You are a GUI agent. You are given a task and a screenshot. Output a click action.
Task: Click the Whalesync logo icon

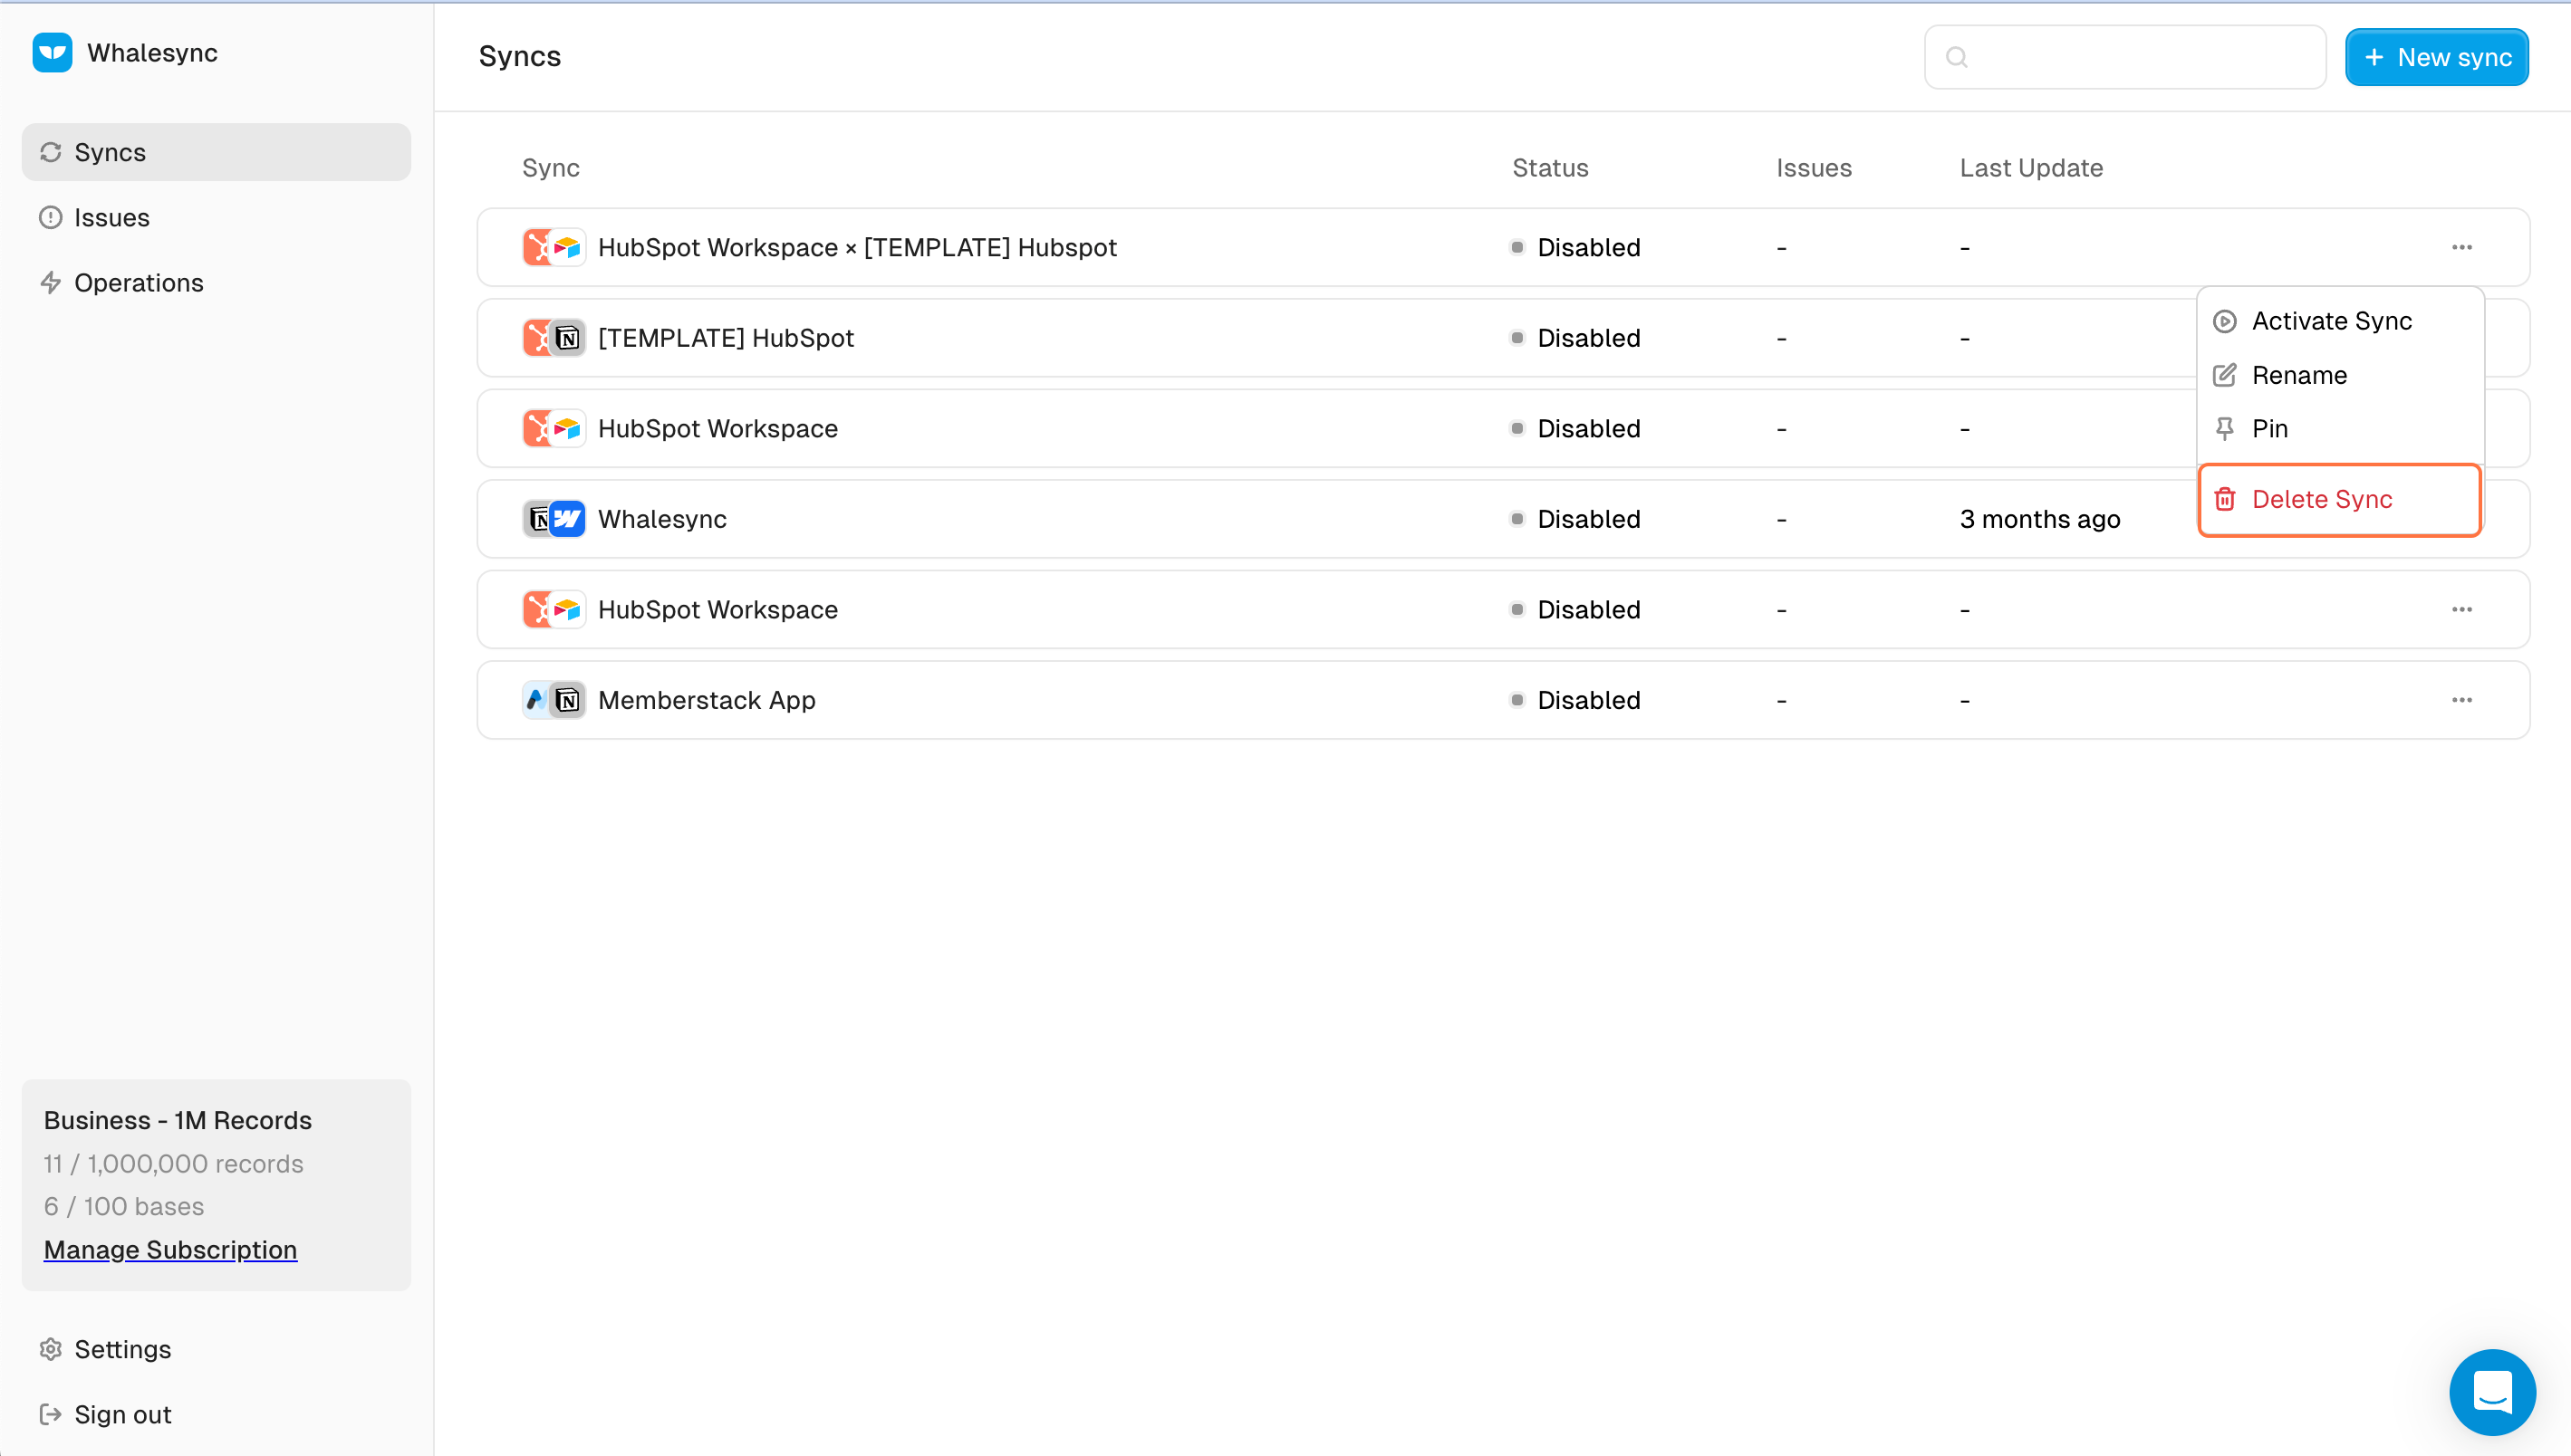click(x=52, y=53)
